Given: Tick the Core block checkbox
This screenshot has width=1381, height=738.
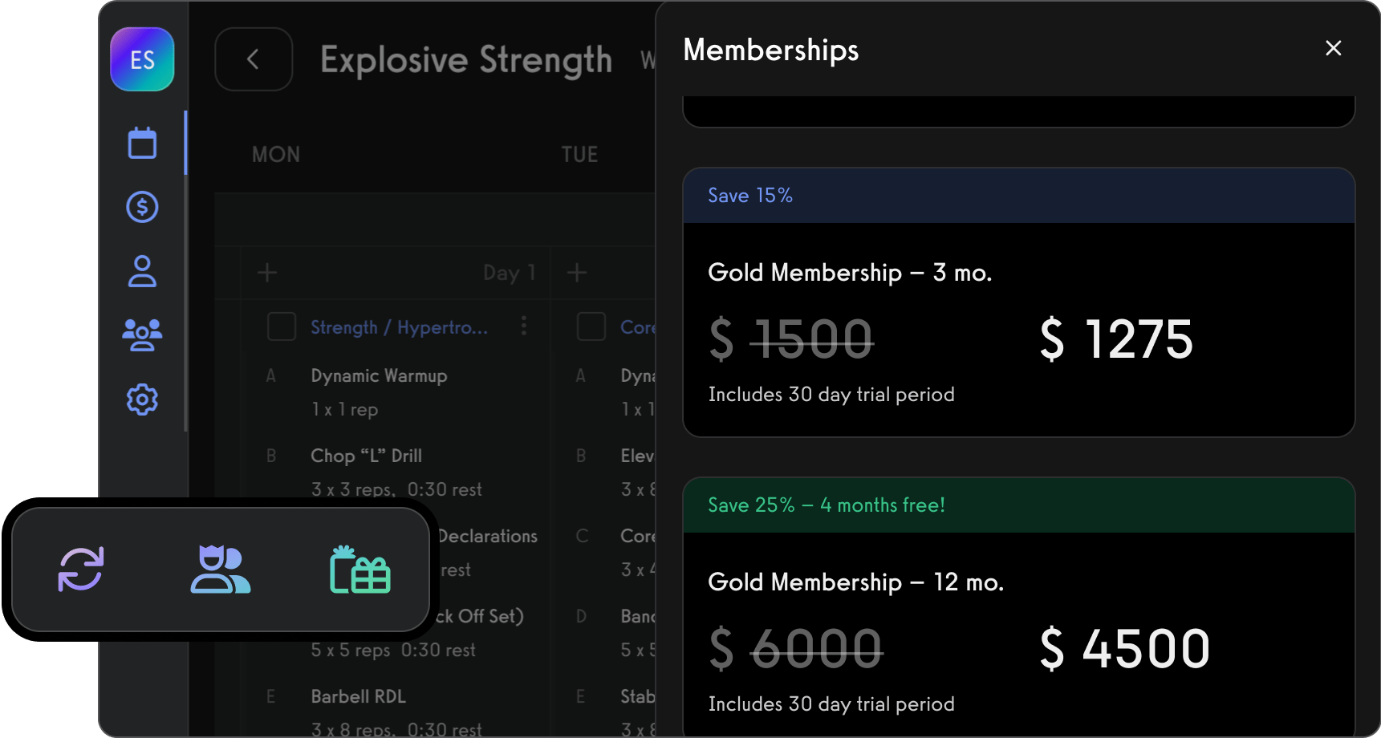Looking at the screenshot, I should click(x=591, y=326).
